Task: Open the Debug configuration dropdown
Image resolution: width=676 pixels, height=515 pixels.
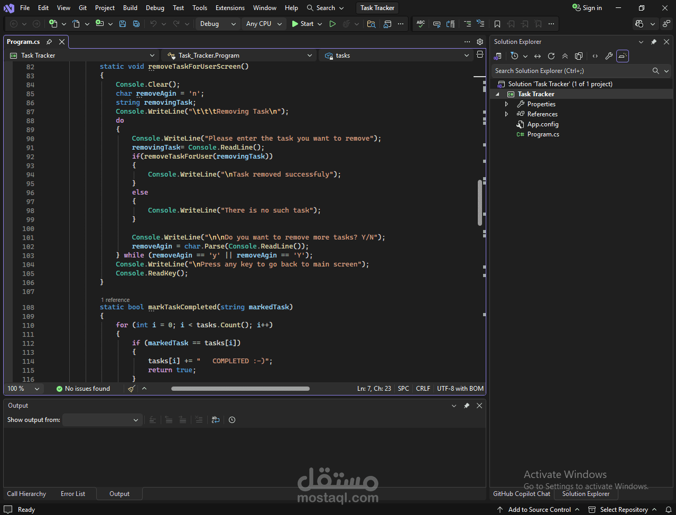Action: [x=218, y=24]
